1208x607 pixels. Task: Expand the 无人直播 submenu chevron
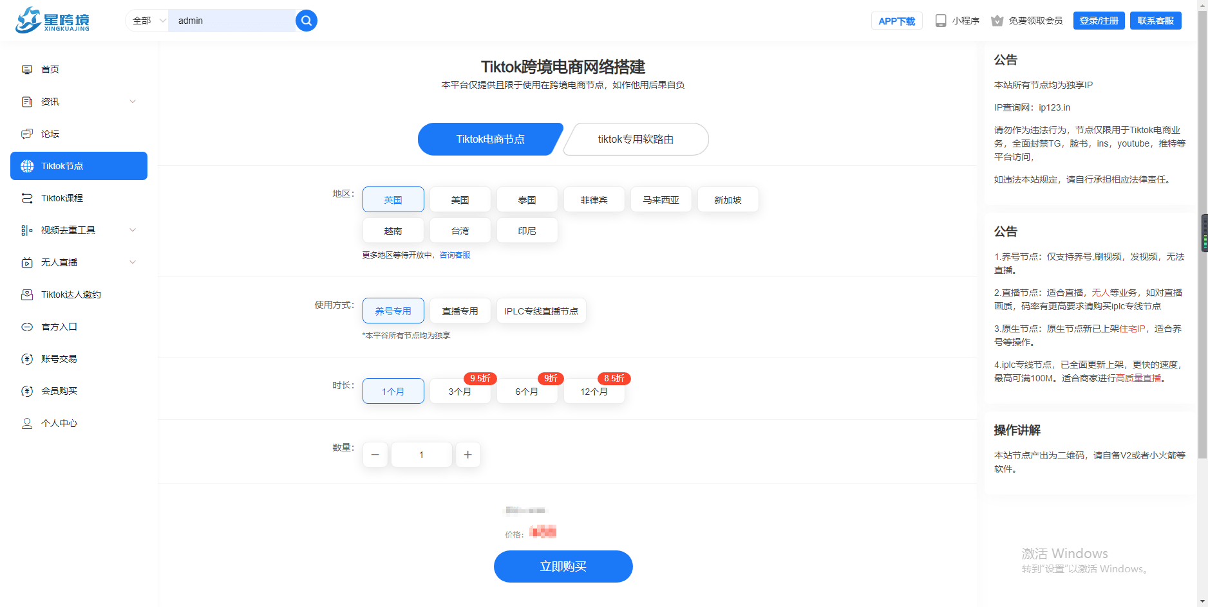click(x=133, y=262)
